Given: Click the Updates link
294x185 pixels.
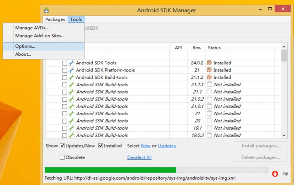Looking at the screenshot, I should [x=167, y=146].
